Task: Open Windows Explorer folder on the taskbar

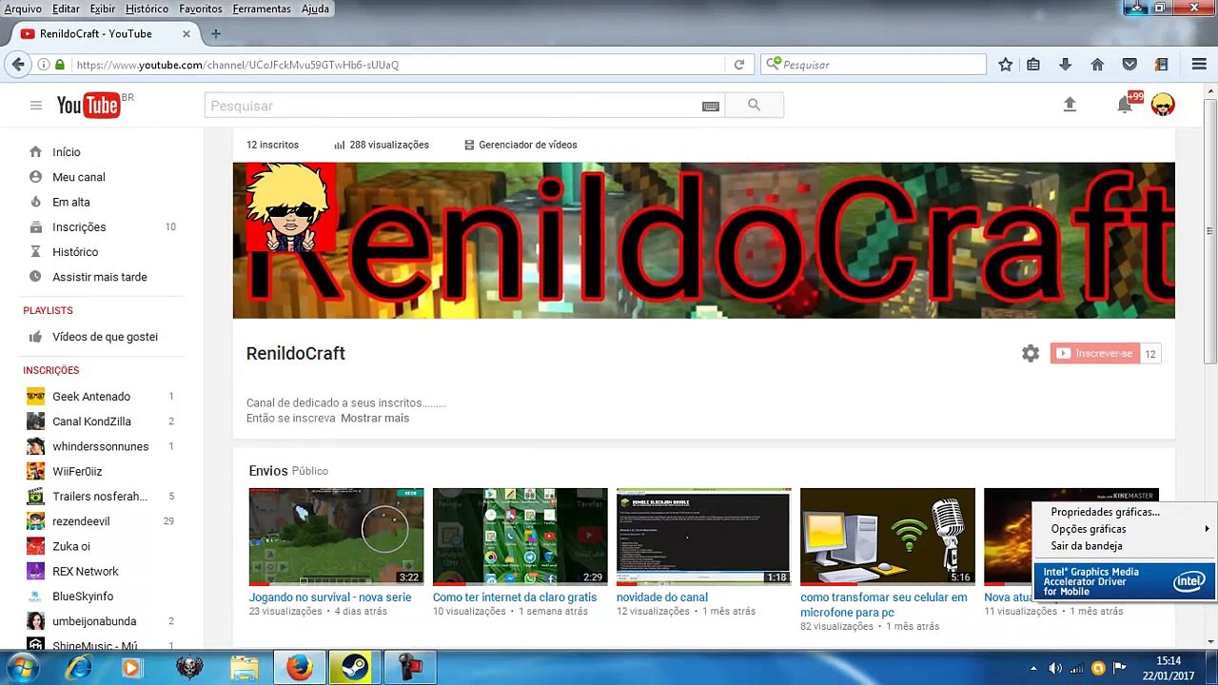Action: pyautogui.click(x=245, y=668)
